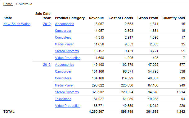Select gross profit cell 94,578
Viewport: 189px width, 118px height.
tap(153, 92)
